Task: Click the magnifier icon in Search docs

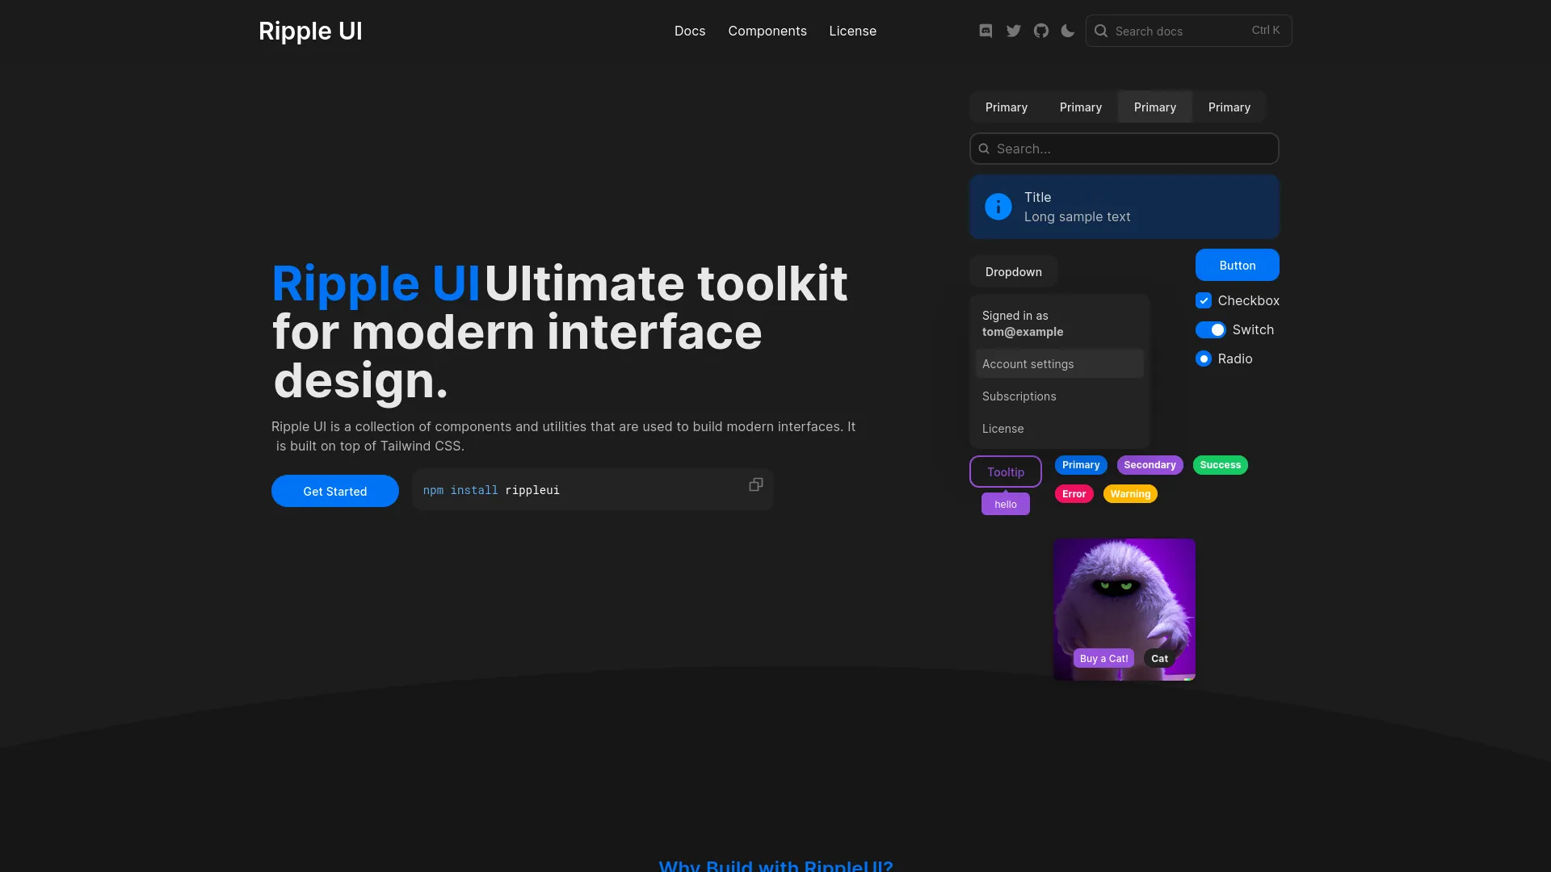Action: click(x=1101, y=31)
